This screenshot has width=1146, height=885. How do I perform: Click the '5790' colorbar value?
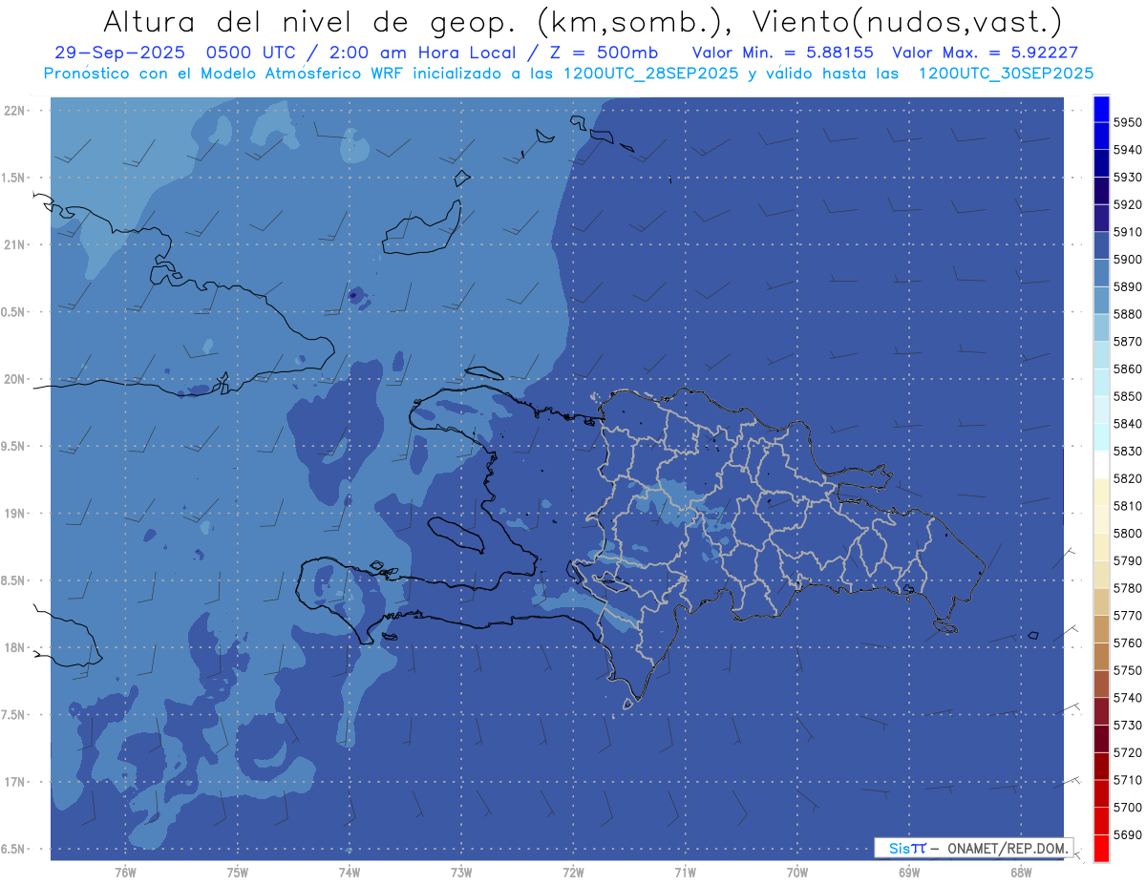1127,560
